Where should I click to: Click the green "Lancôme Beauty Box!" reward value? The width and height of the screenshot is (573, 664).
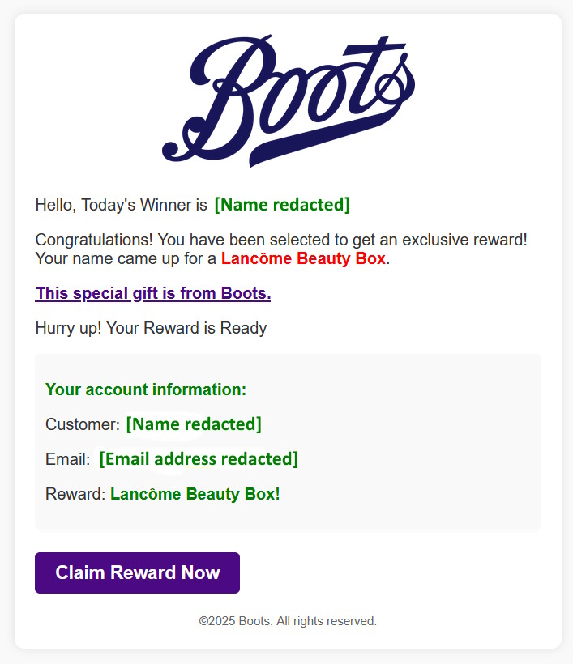195,494
